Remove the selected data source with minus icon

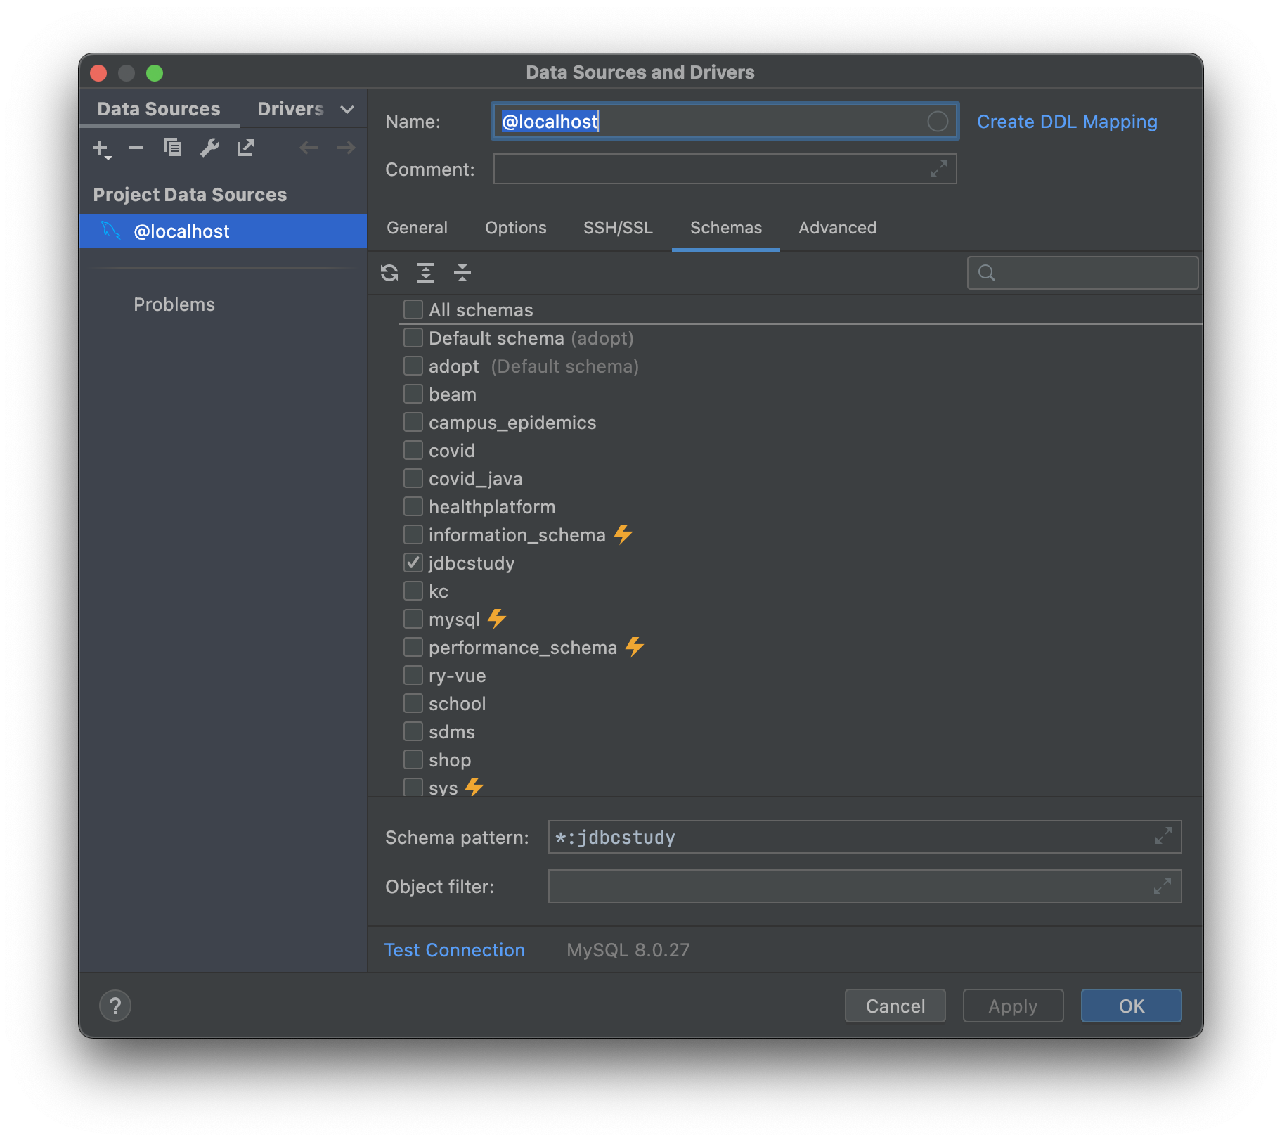[x=136, y=148]
